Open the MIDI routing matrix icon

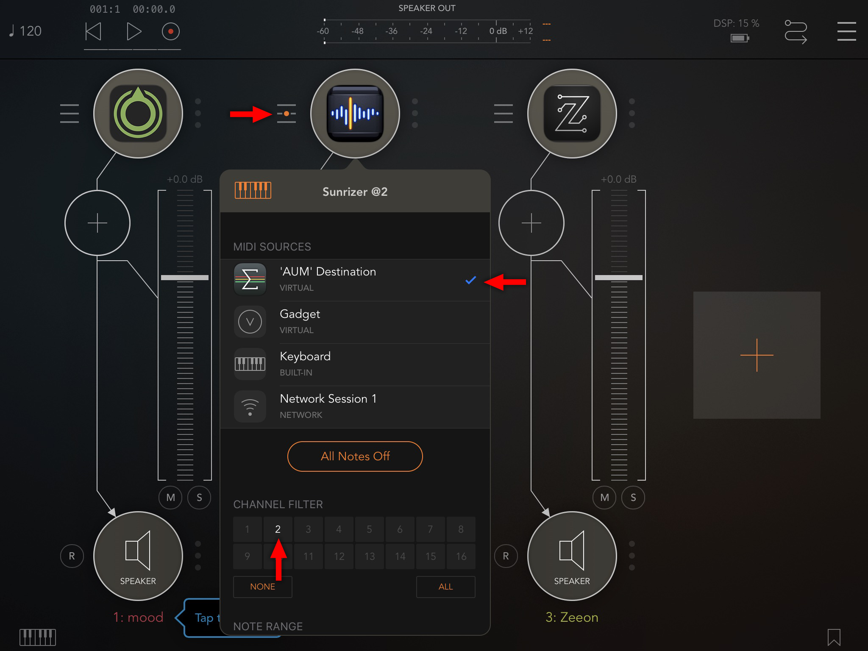[796, 31]
